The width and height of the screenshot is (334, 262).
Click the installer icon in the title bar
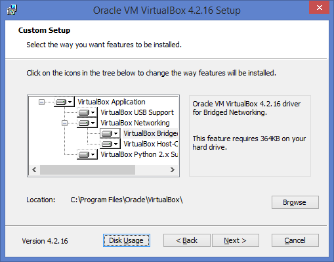click(x=12, y=10)
